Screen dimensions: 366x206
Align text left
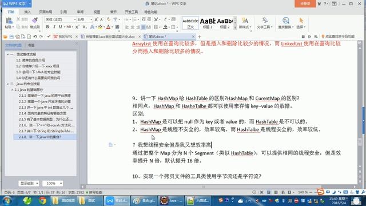127,27
